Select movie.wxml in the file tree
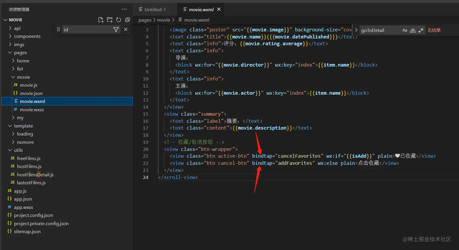Screen dimensions: 459x250 67,101
